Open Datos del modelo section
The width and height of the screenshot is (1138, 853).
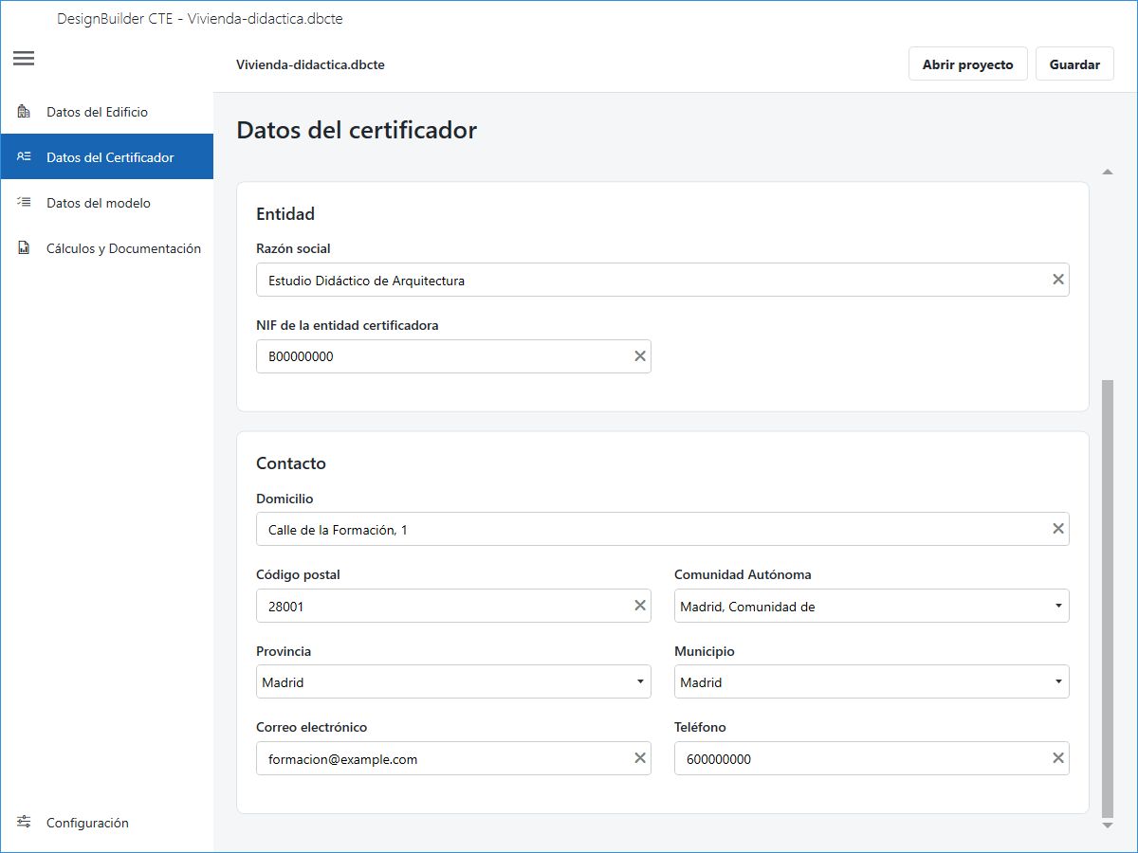[x=106, y=203]
